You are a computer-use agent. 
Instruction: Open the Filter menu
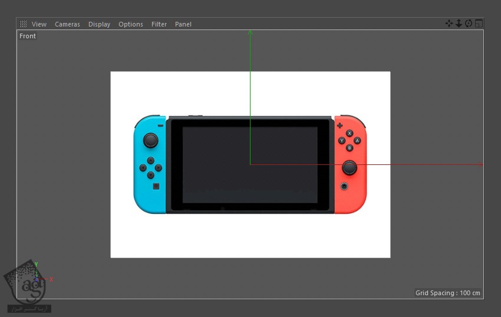(159, 24)
